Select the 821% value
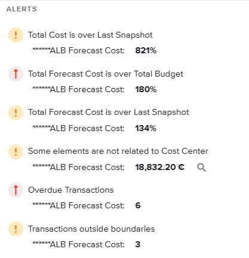The height and width of the screenshot is (258, 249). point(146,50)
